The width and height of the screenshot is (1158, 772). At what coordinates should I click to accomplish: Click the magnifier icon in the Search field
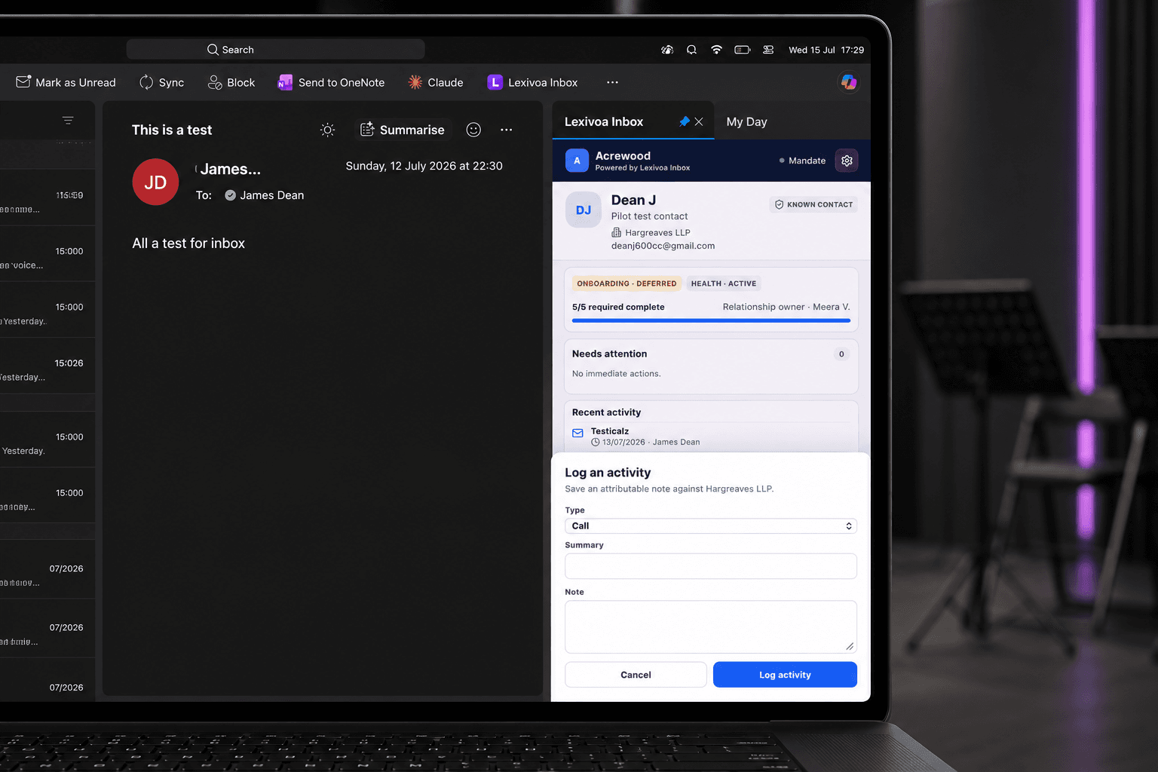click(213, 50)
